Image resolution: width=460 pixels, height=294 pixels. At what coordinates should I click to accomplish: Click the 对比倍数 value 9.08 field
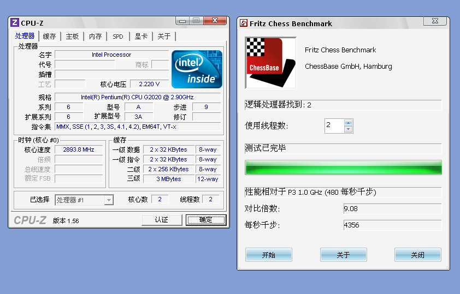coord(392,209)
